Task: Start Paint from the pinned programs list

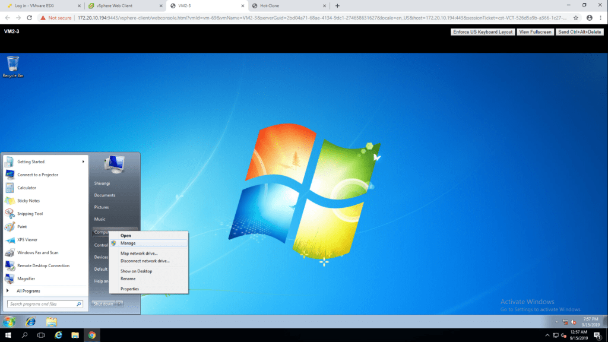Action: (22, 227)
